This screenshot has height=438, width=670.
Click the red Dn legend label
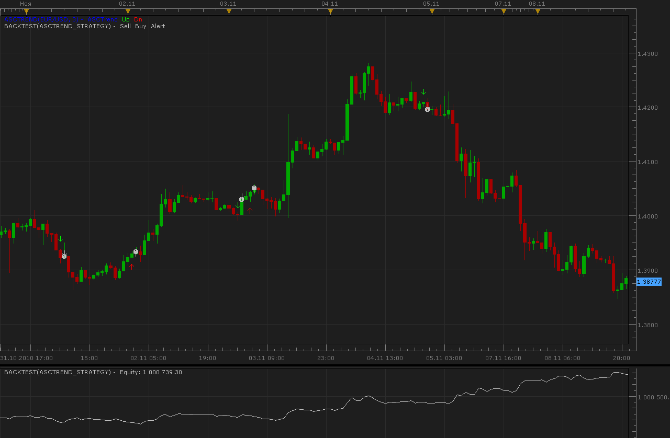point(138,20)
